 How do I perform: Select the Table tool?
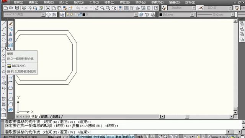pyautogui.click(x=3, y=115)
